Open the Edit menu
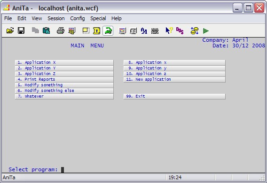 point(22,18)
